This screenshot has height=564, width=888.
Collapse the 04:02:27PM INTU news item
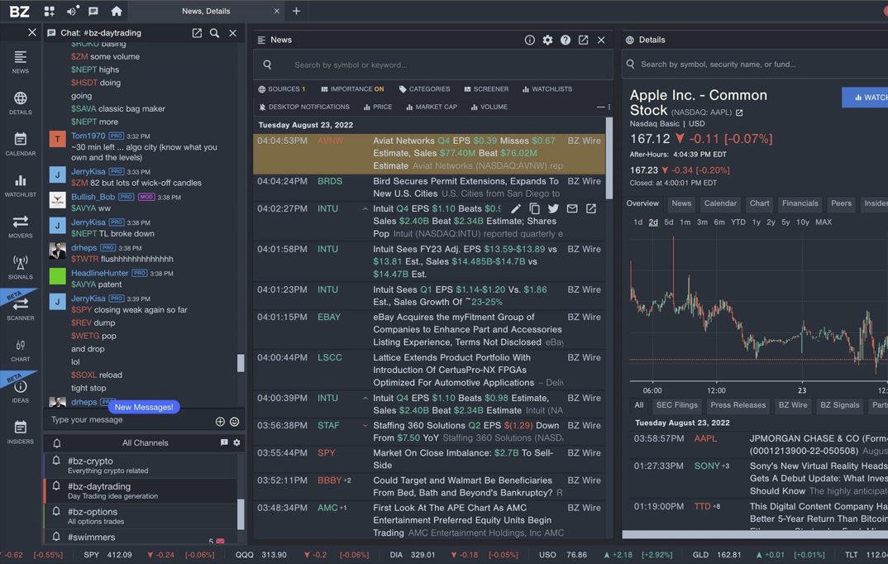coord(365,208)
